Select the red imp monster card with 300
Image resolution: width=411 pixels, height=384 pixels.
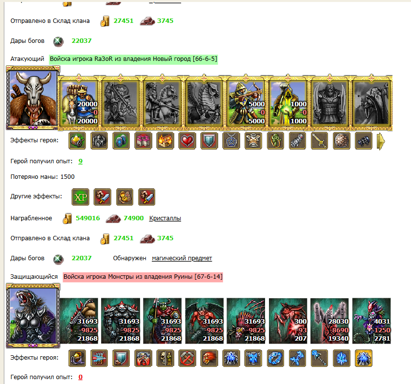288,321
